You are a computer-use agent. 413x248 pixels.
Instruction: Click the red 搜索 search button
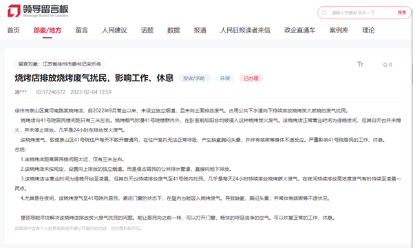tap(402, 12)
